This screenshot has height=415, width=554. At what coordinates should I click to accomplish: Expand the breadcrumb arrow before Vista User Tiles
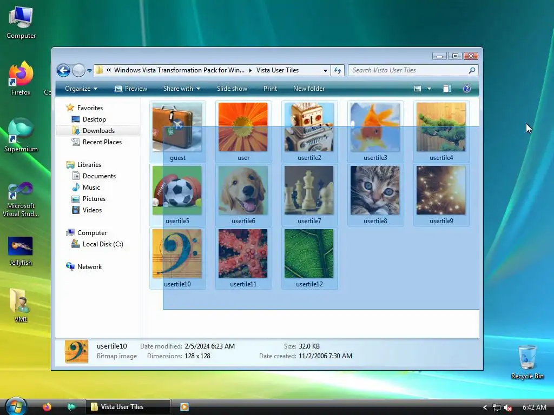click(250, 70)
